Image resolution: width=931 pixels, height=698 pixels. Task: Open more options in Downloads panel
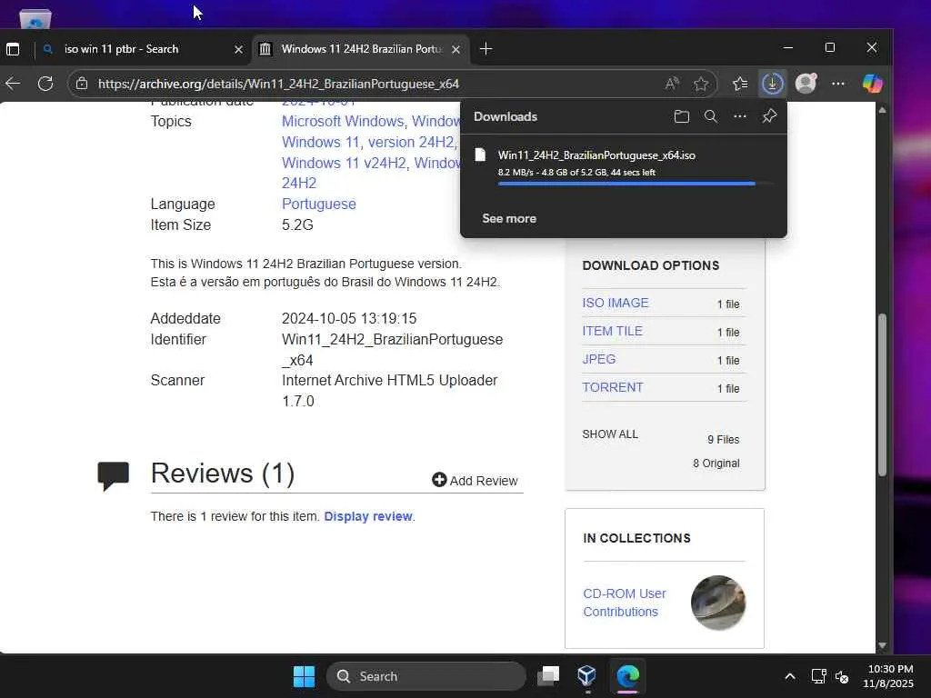click(x=740, y=116)
